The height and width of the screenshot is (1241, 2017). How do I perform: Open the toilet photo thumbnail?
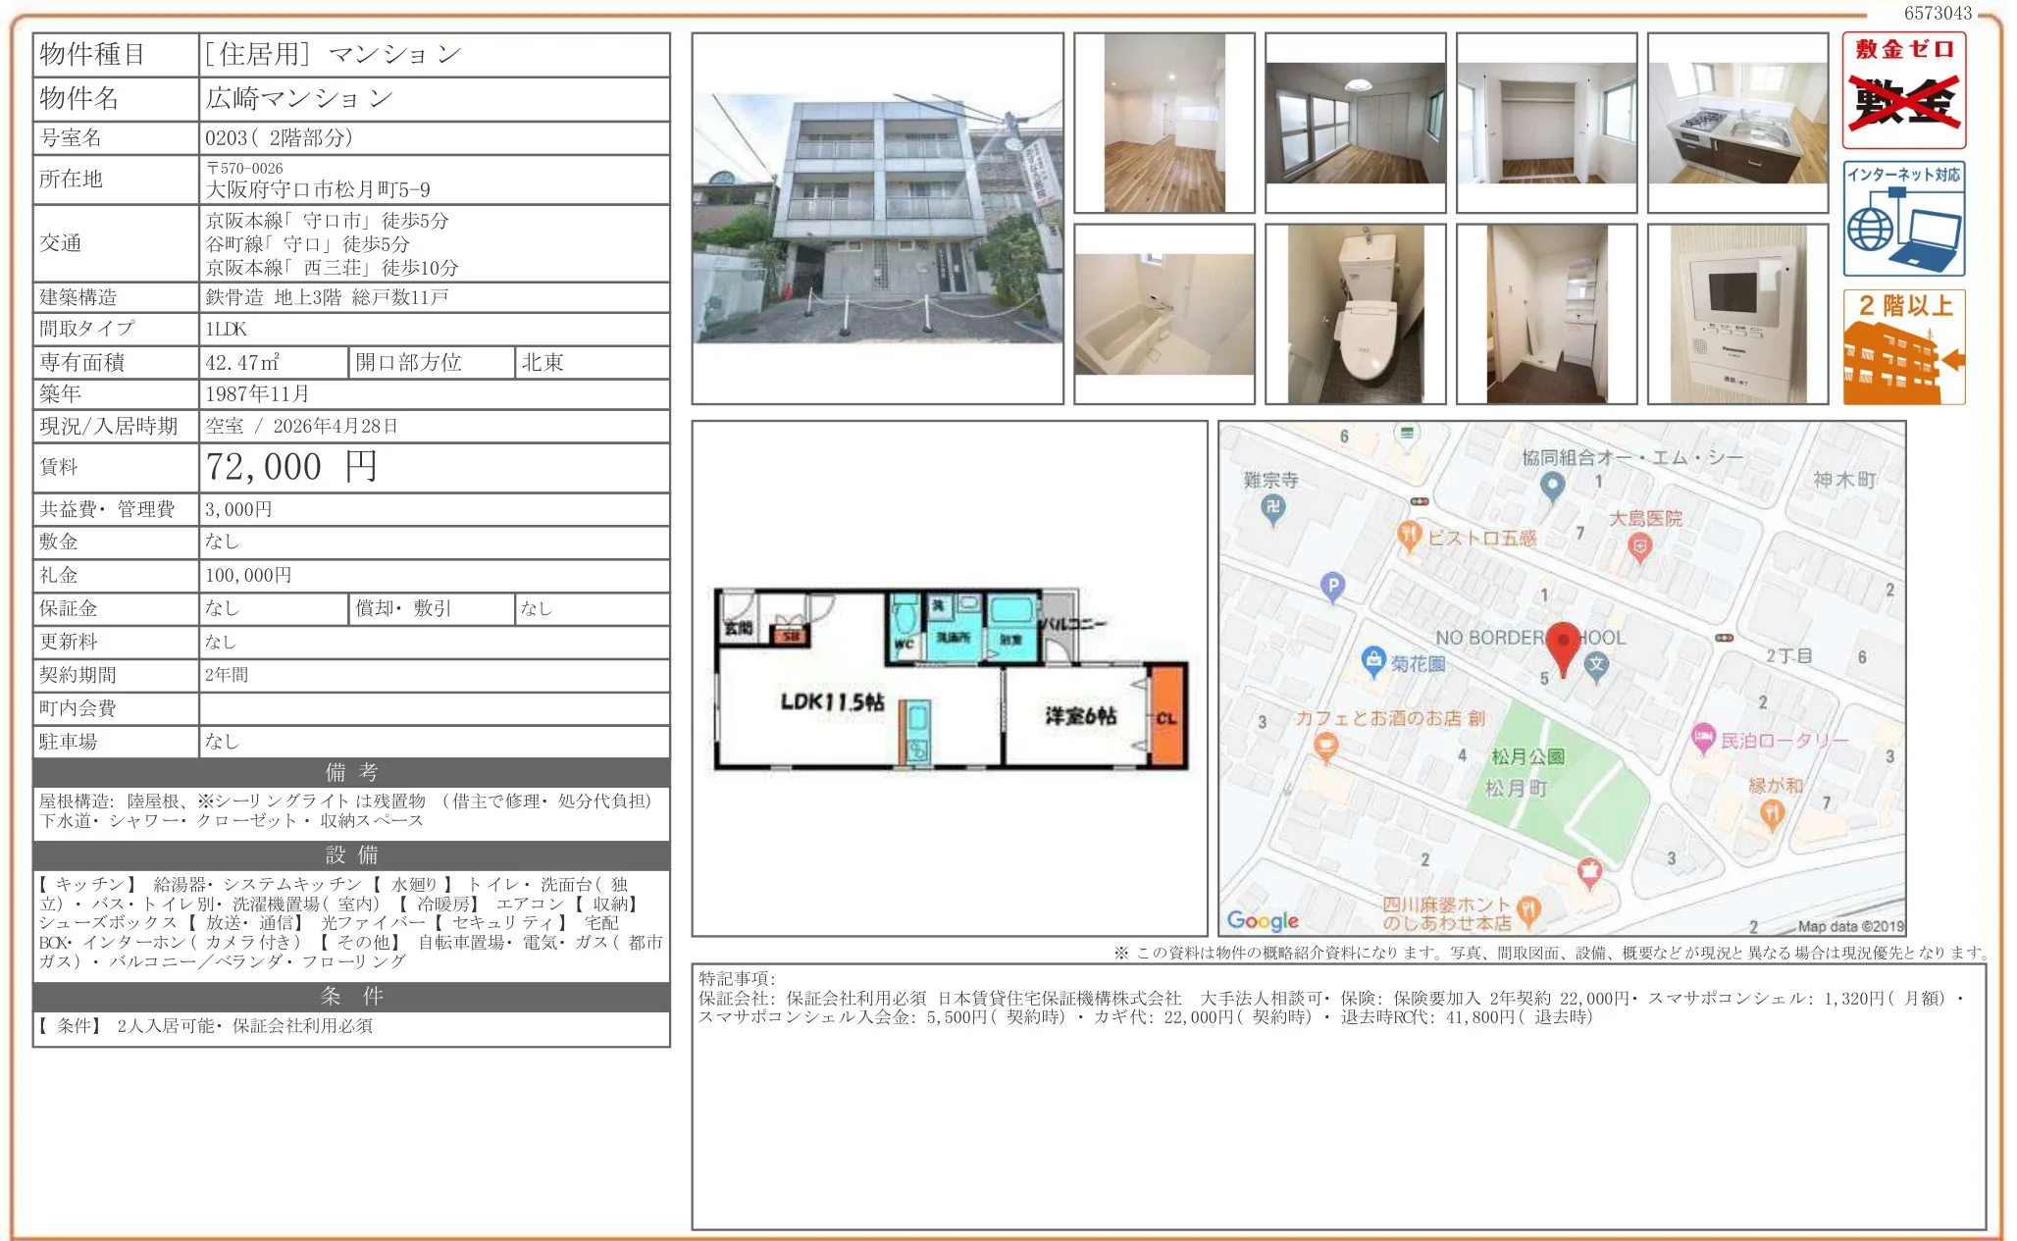[x=1355, y=314]
